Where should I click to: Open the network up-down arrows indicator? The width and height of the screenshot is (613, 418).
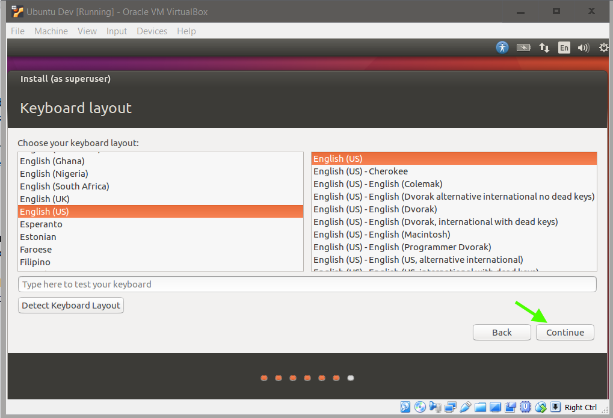click(x=544, y=48)
